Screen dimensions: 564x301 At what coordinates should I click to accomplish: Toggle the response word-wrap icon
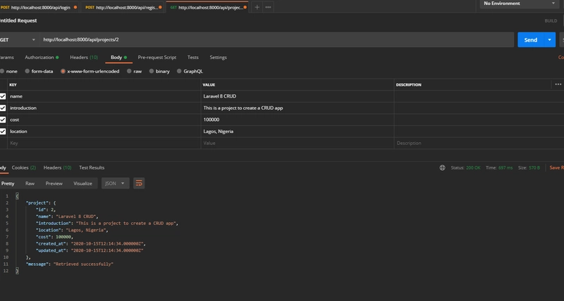click(x=139, y=184)
